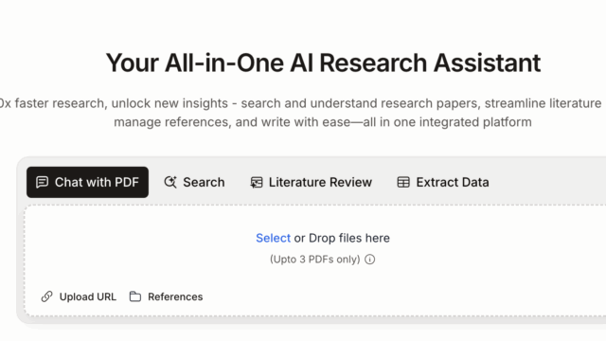Switch to Literature Review tab
The image size is (606, 341).
pos(311,182)
